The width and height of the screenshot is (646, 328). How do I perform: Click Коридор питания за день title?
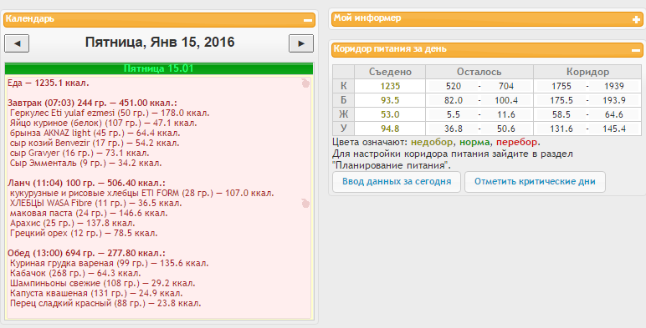(x=390, y=49)
